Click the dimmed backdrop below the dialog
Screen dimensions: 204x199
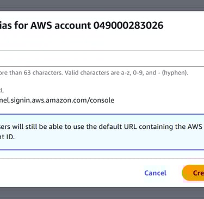(102, 193)
